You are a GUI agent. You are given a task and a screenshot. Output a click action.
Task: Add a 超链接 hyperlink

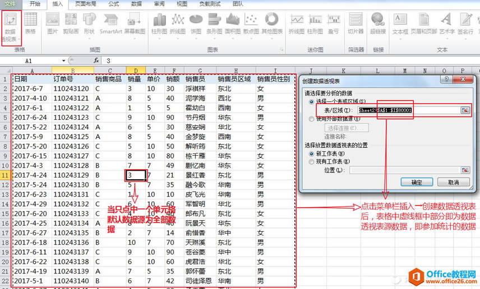[378, 23]
